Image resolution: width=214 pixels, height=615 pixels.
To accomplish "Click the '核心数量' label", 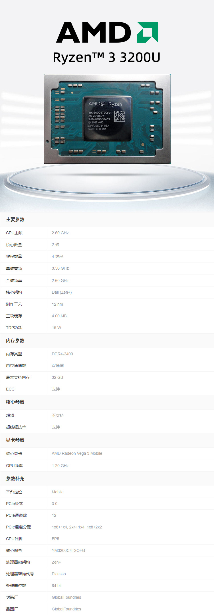I will 14,245.
